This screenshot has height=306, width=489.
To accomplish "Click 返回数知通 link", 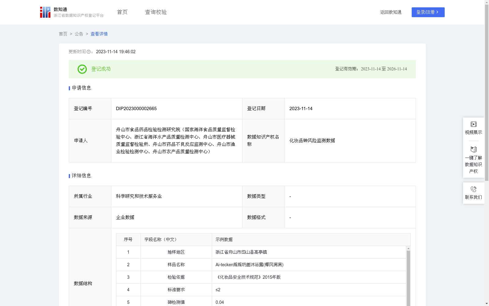I will click(391, 12).
